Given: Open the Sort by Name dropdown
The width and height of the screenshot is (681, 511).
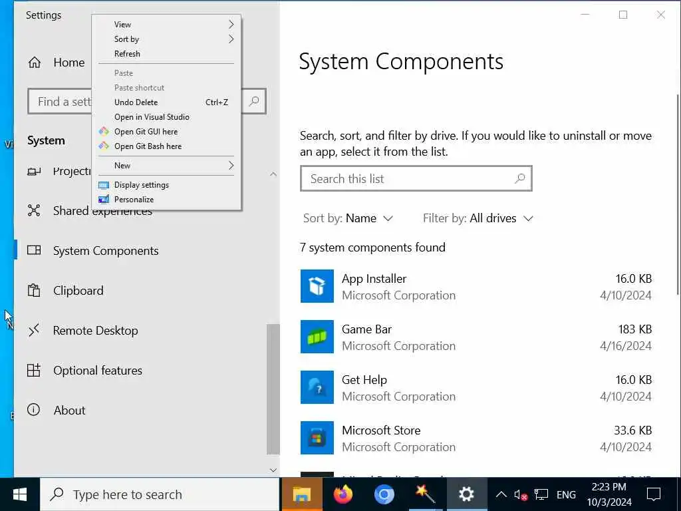Looking at the screenshot, I should (x=348, y=218).
